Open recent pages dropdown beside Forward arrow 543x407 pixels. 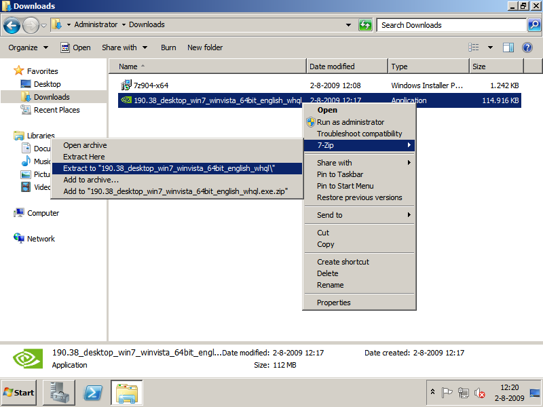[x=43, y=25]
